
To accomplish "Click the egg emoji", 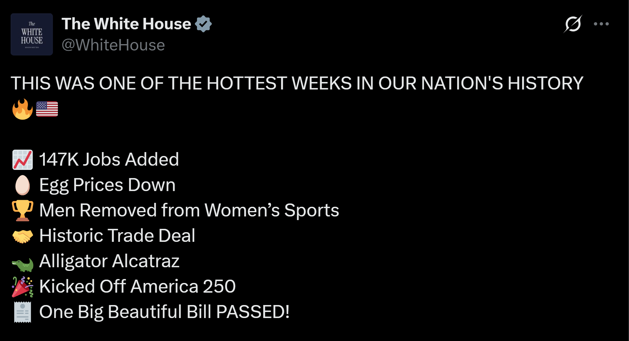I will (22, 185).
